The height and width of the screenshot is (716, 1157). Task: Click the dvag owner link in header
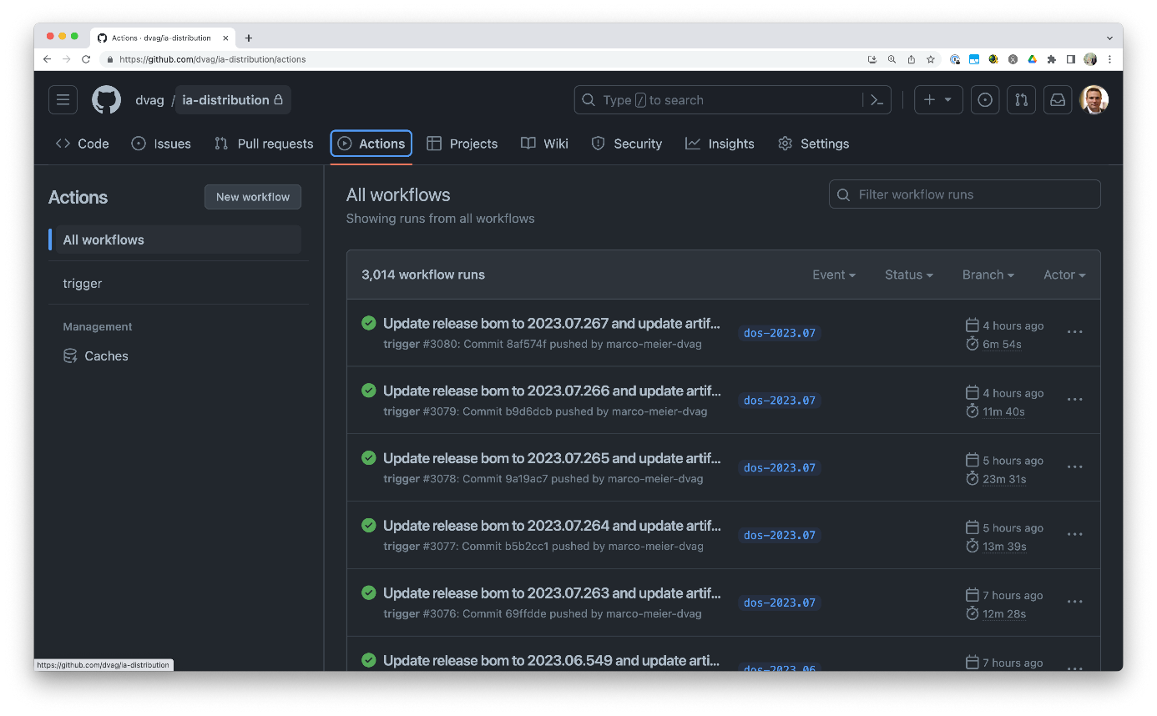tap(149, 100)
